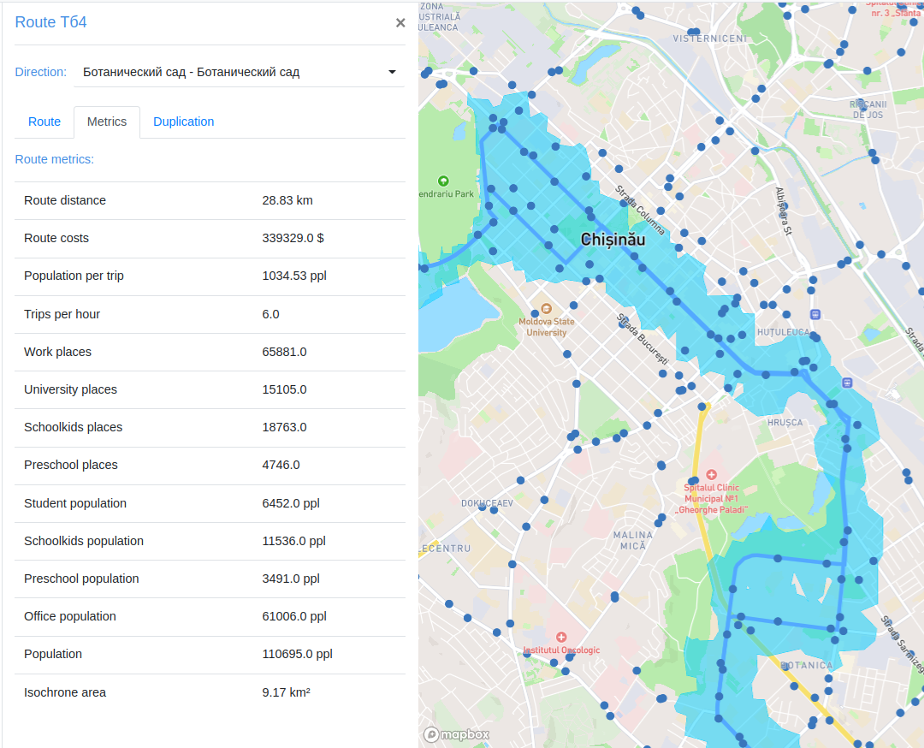Select the 'Preschool population' label
The image size is (924, 748).
click(x=81, y=579)
